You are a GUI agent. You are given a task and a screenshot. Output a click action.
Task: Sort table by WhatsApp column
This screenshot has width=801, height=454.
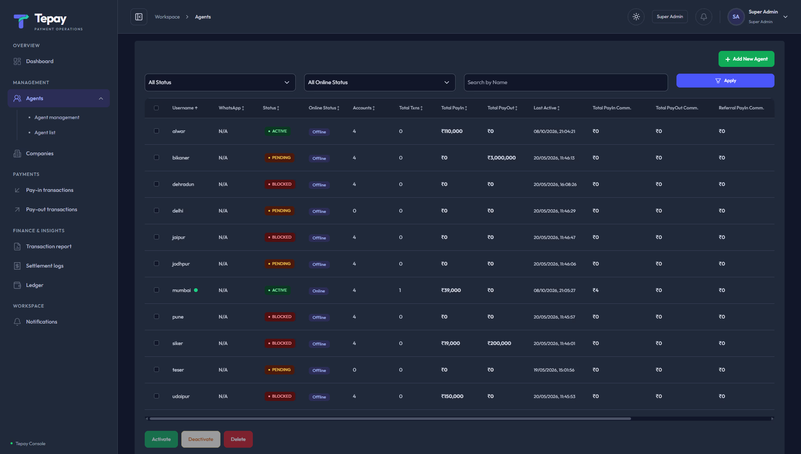(x=231, y=108)
